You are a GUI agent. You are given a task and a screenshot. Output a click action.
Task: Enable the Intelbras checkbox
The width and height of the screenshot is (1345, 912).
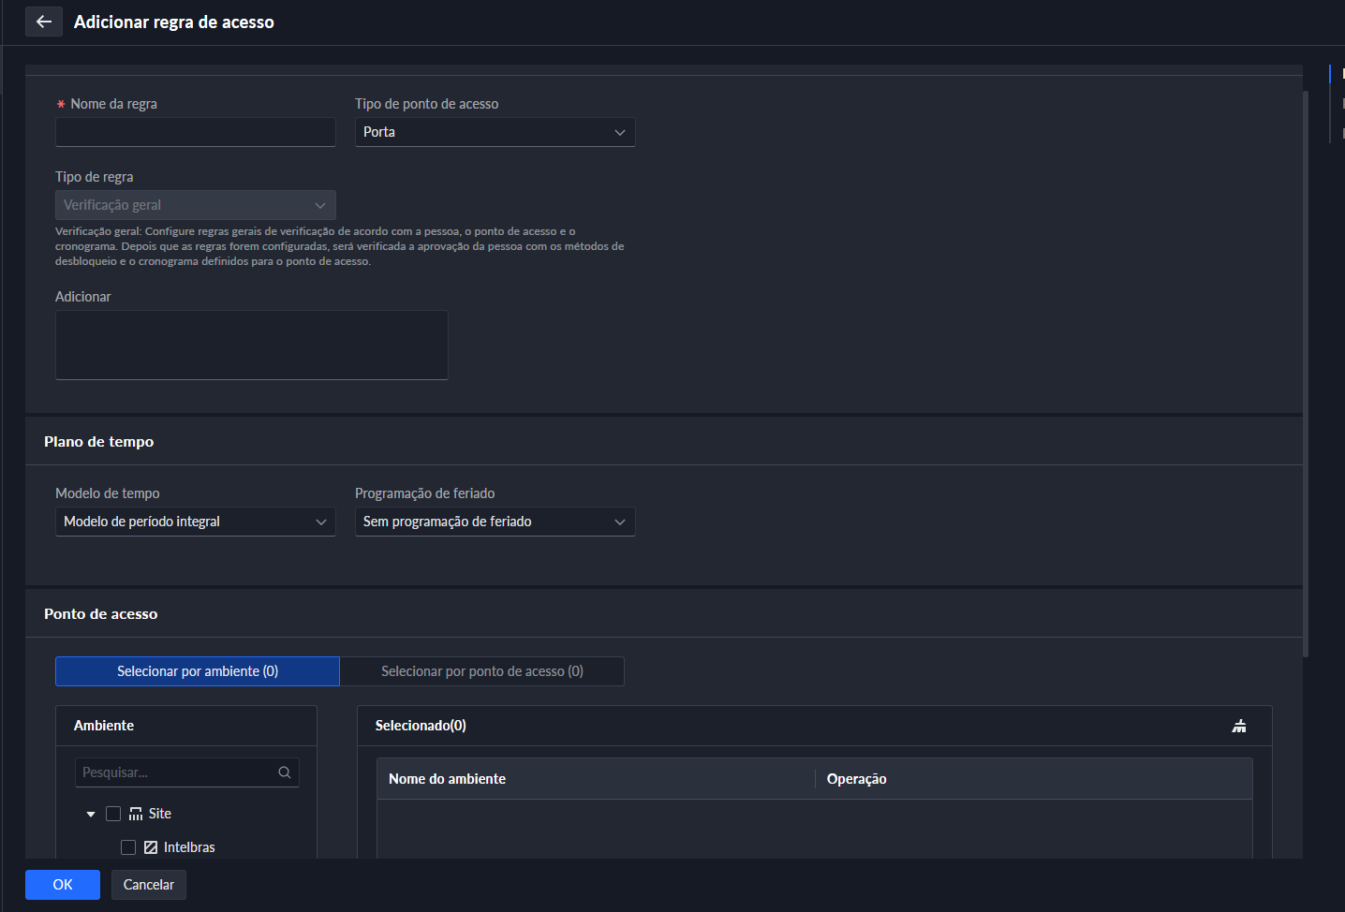(128, 847)
